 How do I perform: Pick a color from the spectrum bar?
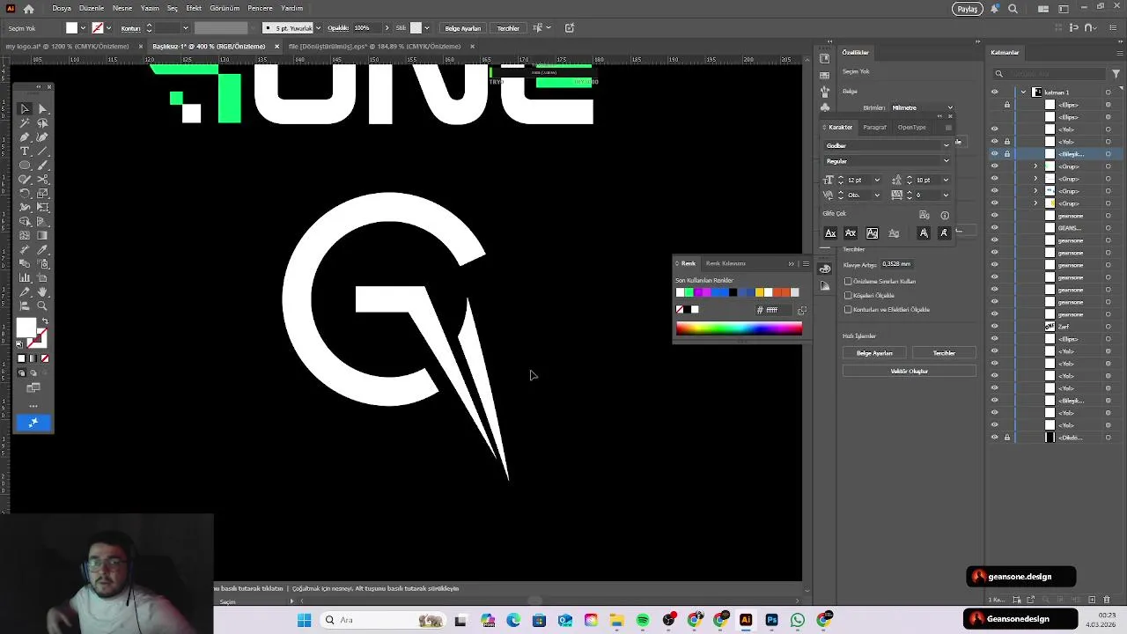click(739, 328)
